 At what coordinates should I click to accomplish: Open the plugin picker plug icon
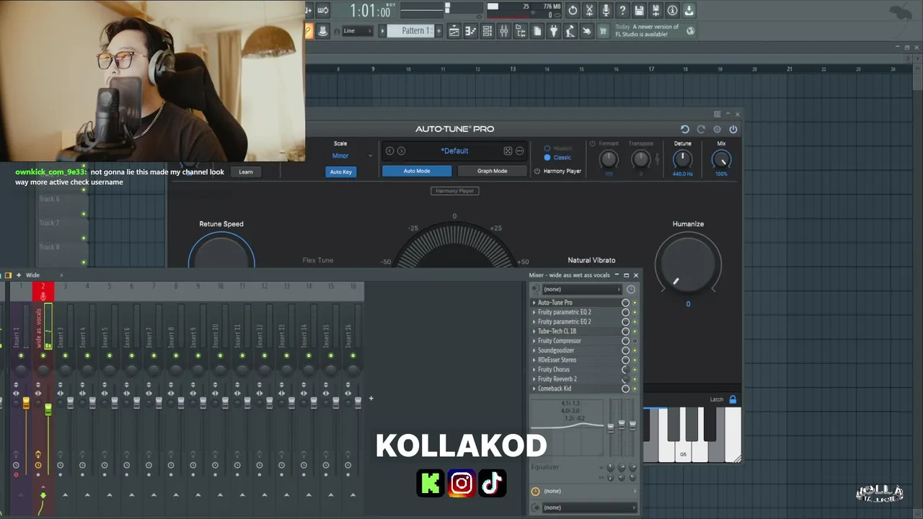pos(554,31)
